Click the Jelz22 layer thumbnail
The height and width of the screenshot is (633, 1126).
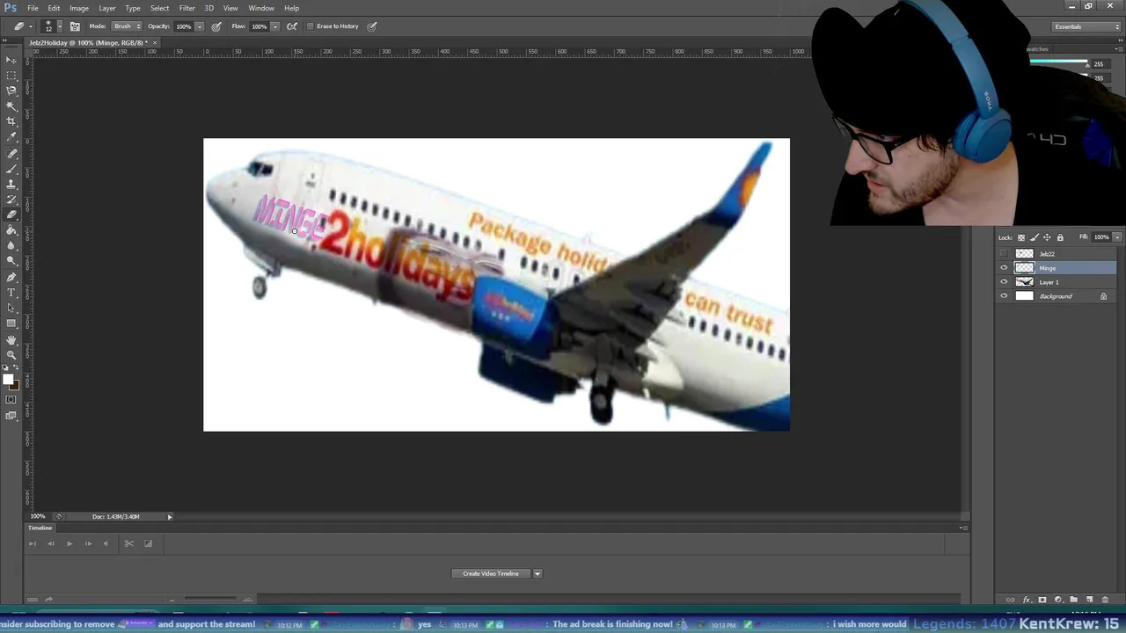point(1024,254)
